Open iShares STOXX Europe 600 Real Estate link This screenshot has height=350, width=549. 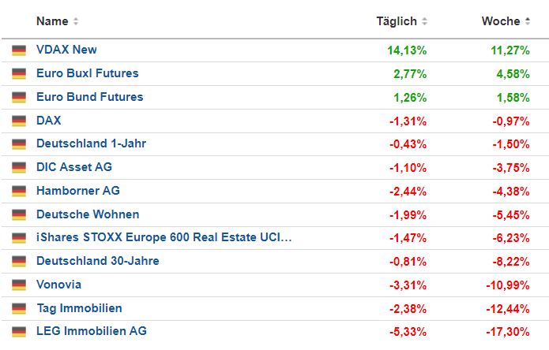(x=164, y=237)
